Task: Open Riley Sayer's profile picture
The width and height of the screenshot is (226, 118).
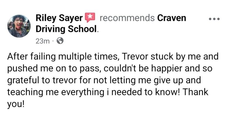Action: 19,26
